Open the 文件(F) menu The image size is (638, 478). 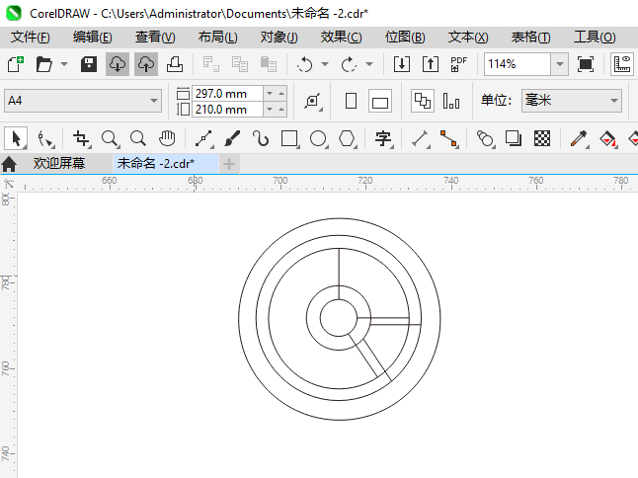tap(30, 38)
